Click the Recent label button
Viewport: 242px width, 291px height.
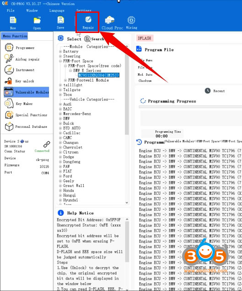coord(219,91)
